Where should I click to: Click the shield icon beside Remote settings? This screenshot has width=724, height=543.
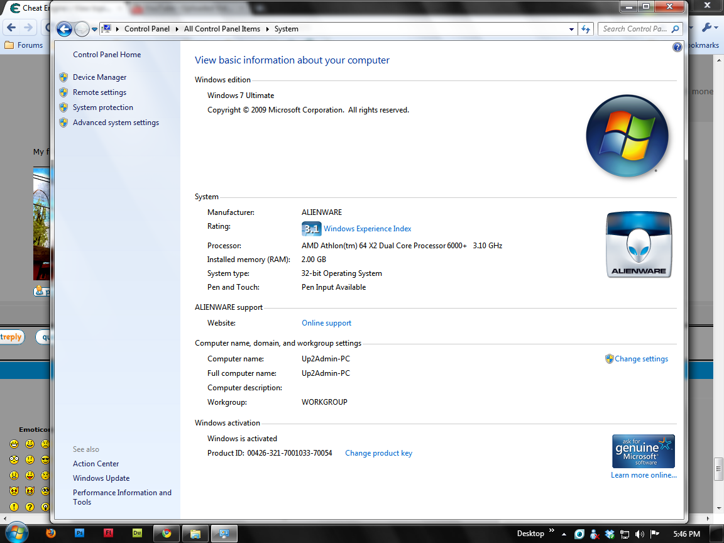[x=63, y=92]
